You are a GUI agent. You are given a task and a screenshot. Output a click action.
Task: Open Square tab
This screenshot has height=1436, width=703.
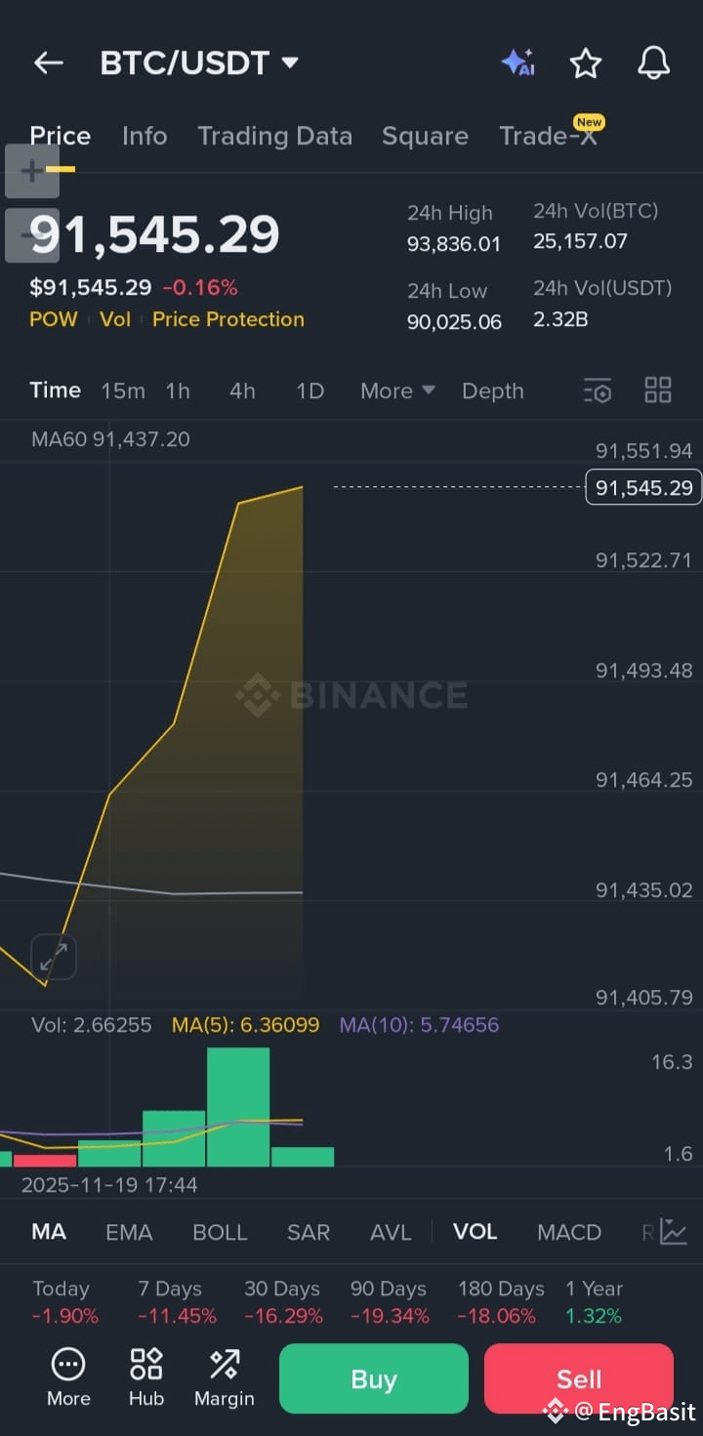pos(425,136)
